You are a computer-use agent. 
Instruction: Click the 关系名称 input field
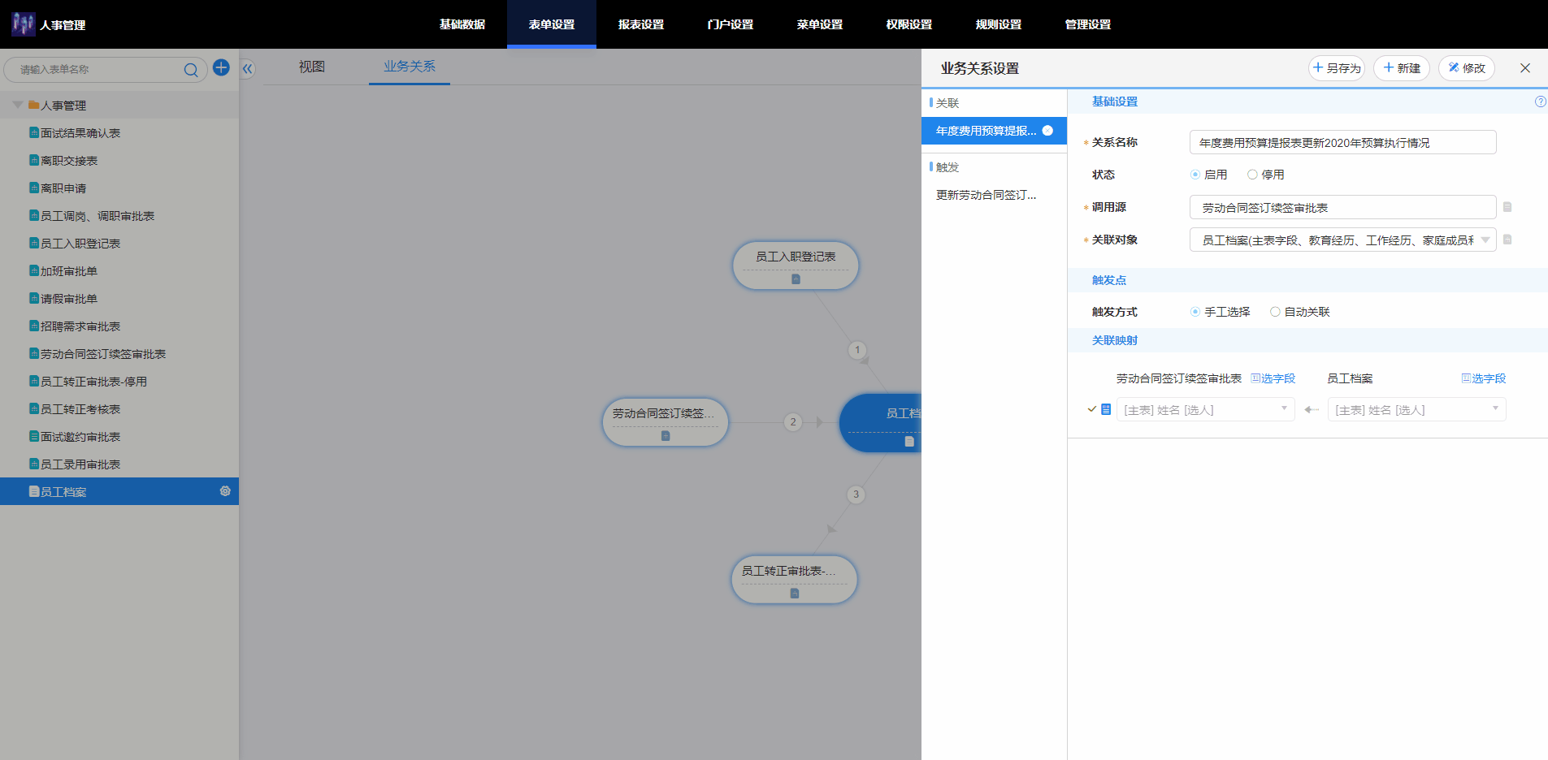[1342, 142]
